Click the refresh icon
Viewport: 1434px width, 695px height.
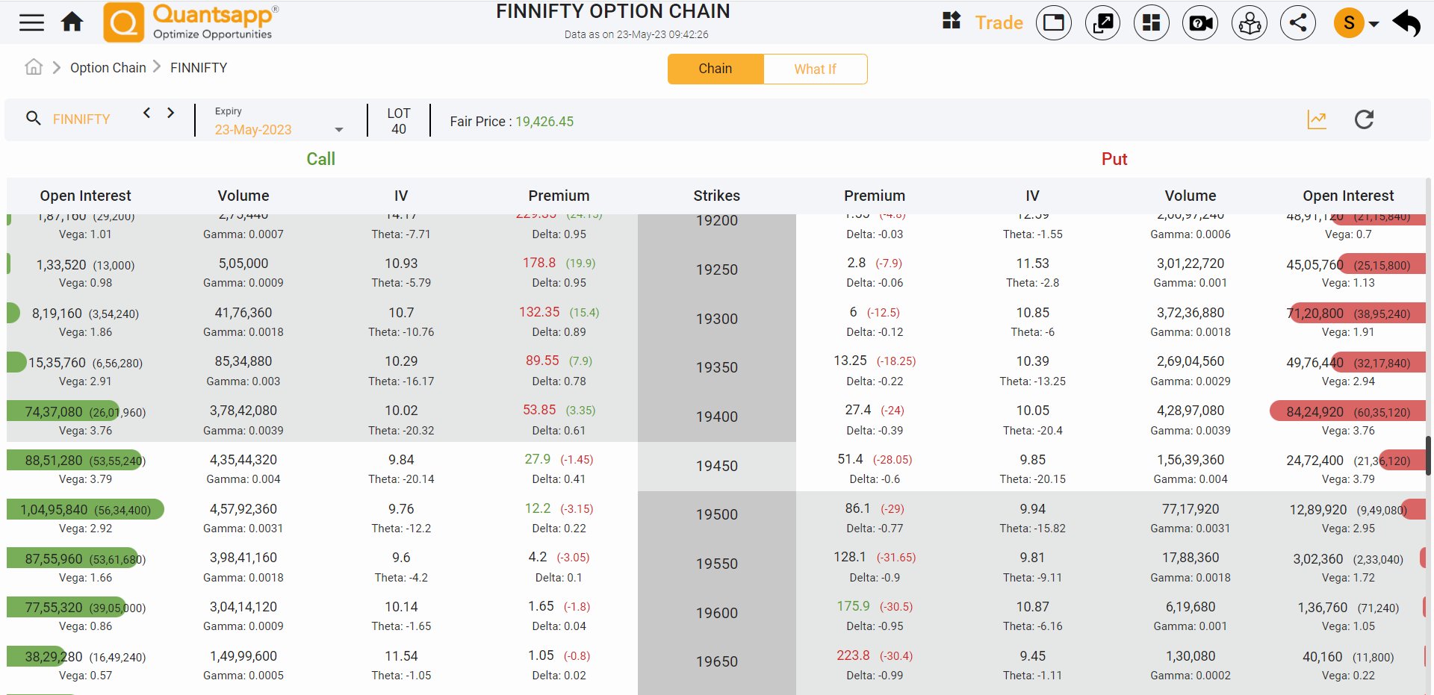click(1365, 119)
